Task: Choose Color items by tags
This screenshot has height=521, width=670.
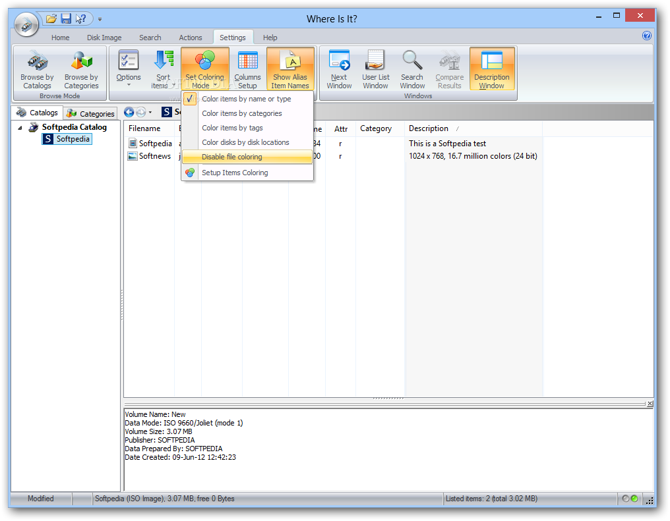Action: click(247, 128)
